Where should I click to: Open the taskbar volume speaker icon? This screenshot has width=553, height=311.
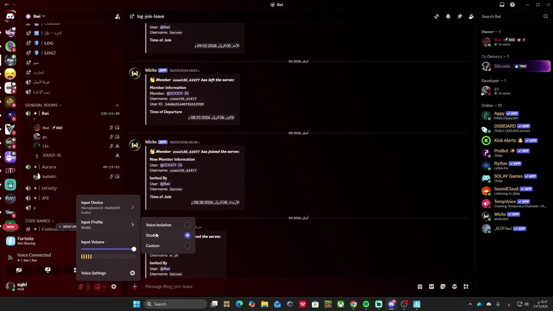[x=526, y=304]
